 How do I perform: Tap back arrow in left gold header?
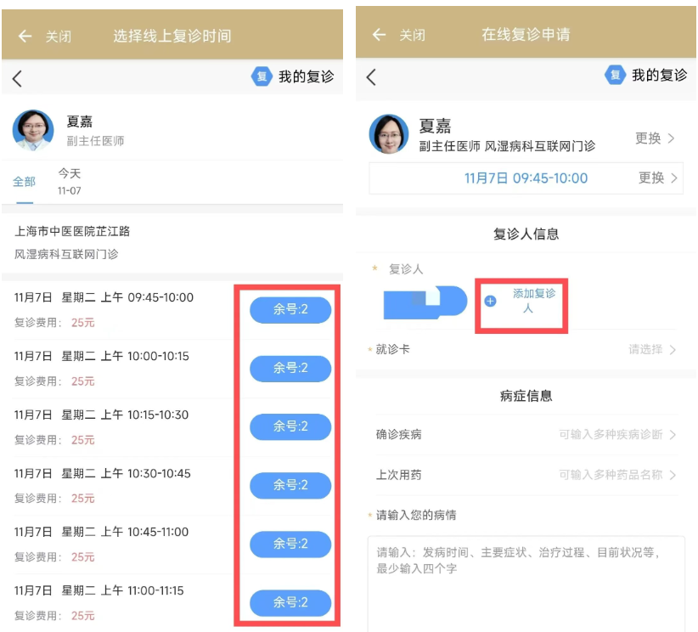tap(25, 36)
